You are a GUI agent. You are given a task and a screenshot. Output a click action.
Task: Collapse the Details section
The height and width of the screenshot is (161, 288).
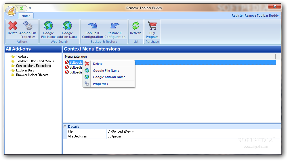65,127
